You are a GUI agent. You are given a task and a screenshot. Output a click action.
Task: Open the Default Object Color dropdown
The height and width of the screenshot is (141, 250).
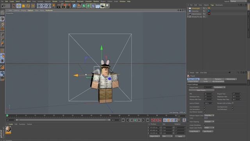coord(209,116)
